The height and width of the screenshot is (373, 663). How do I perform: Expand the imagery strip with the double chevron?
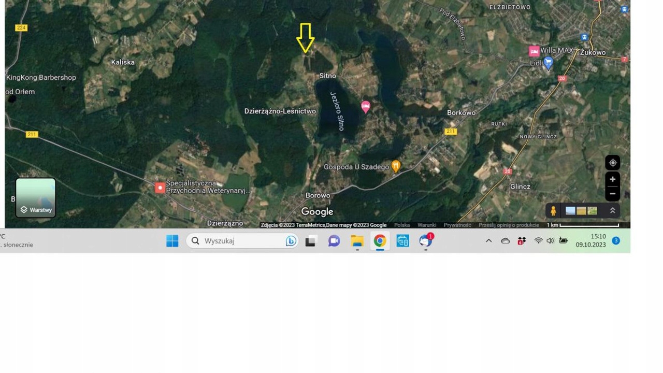612,211
